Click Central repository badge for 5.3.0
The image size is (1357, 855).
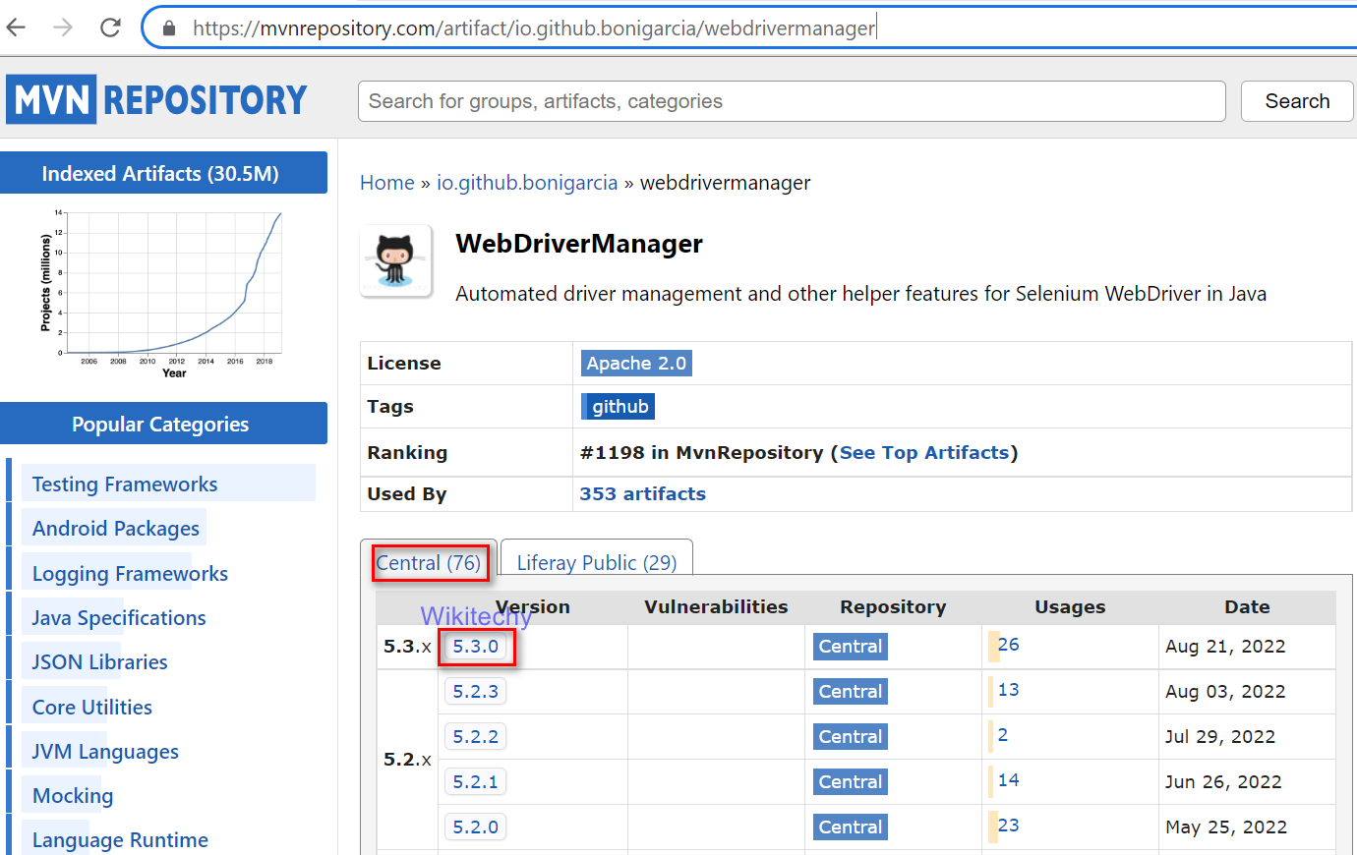tap(851, 647)
